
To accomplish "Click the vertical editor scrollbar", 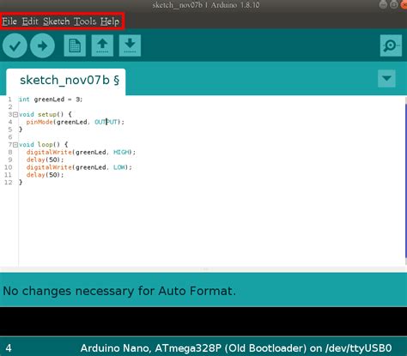I will 405,181.
